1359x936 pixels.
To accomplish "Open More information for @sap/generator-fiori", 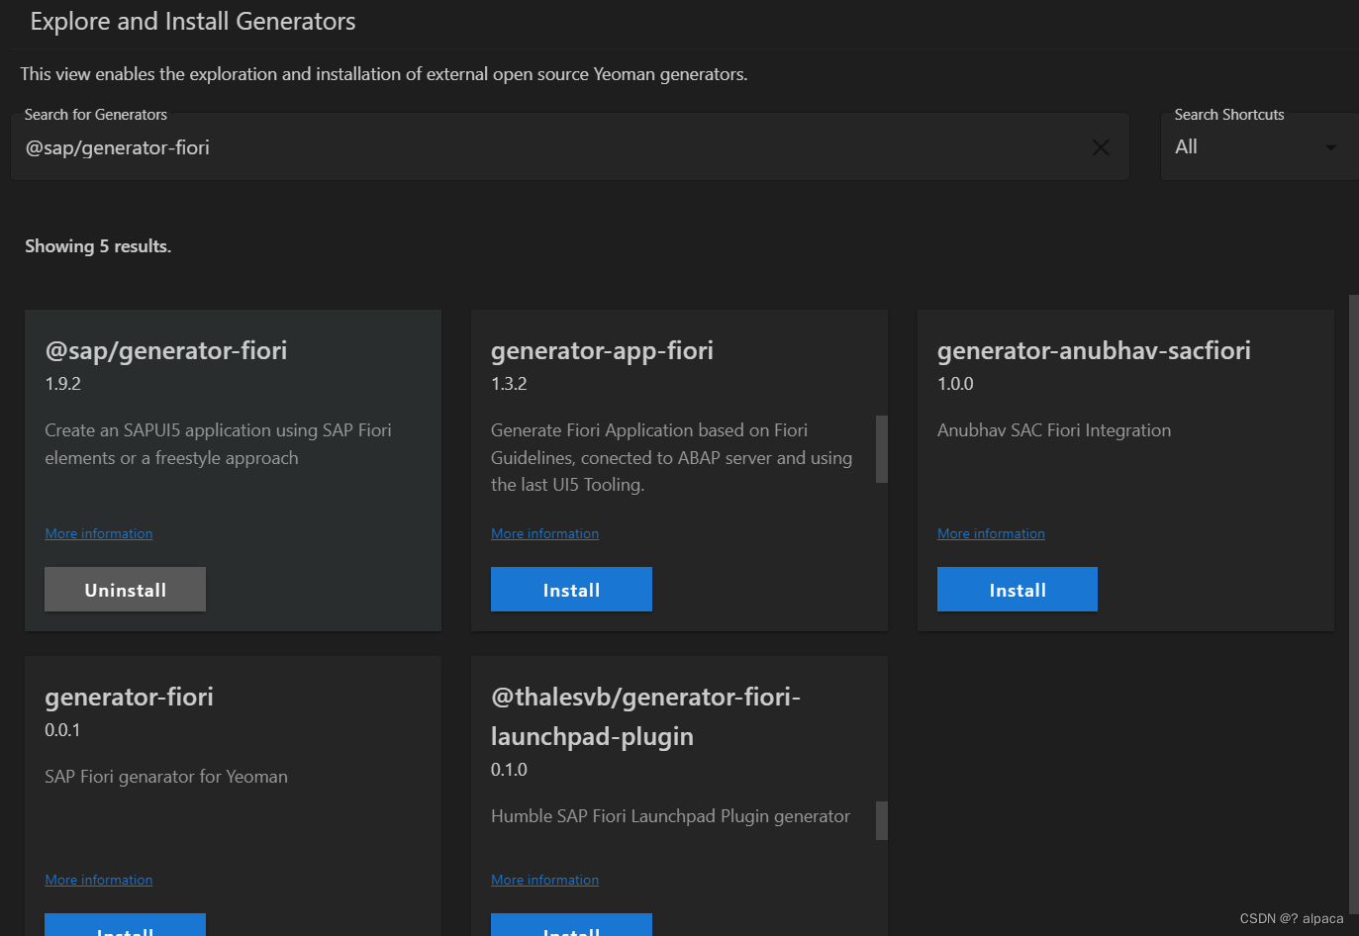I will 98,533.
